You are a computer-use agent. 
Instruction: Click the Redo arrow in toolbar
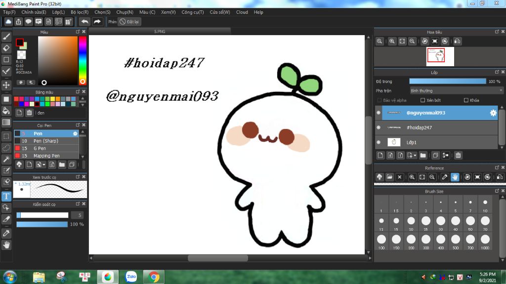[x=97, y=22]
